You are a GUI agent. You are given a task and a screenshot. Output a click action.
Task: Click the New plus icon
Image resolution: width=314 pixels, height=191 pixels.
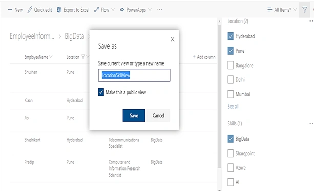pos(10,10)
